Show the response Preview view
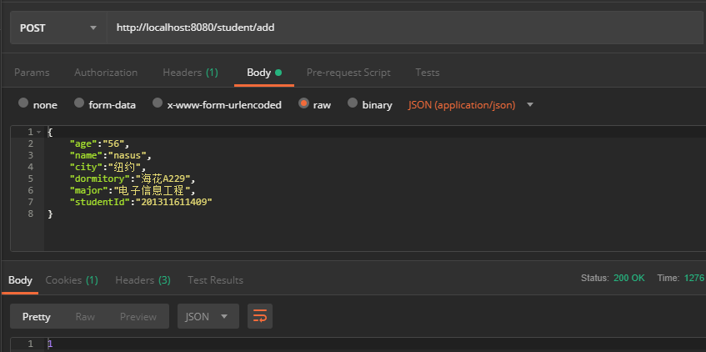This screenshot has height=352, width=706. 138,316
